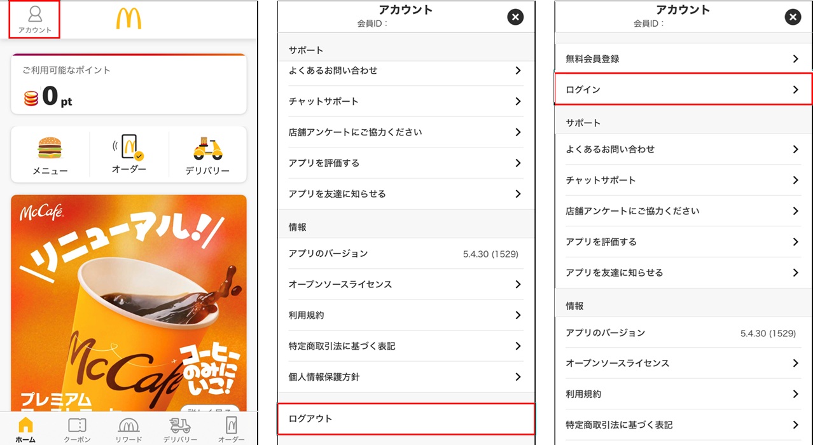This screenshot has width=813, height=445.
Task: Open the アカウント profile icon on home screen
Action: tap(35, 19)
